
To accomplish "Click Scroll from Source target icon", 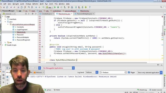I will [x=26, y=14].
